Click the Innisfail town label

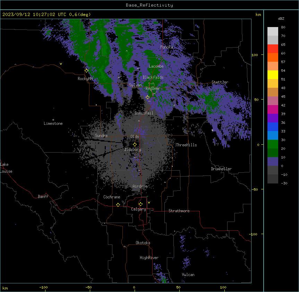pos(144,113)
